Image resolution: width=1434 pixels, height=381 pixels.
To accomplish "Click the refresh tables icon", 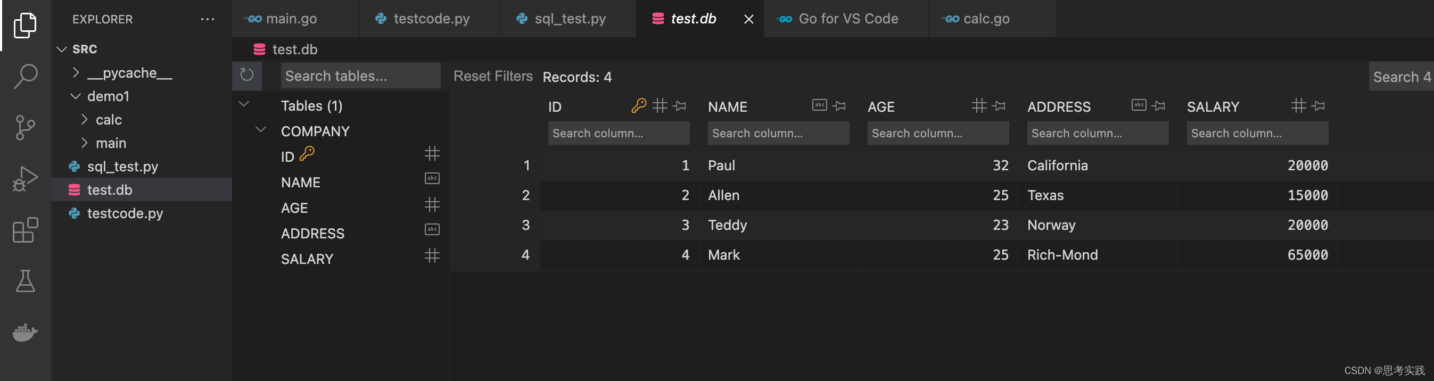I will point(246,75).
